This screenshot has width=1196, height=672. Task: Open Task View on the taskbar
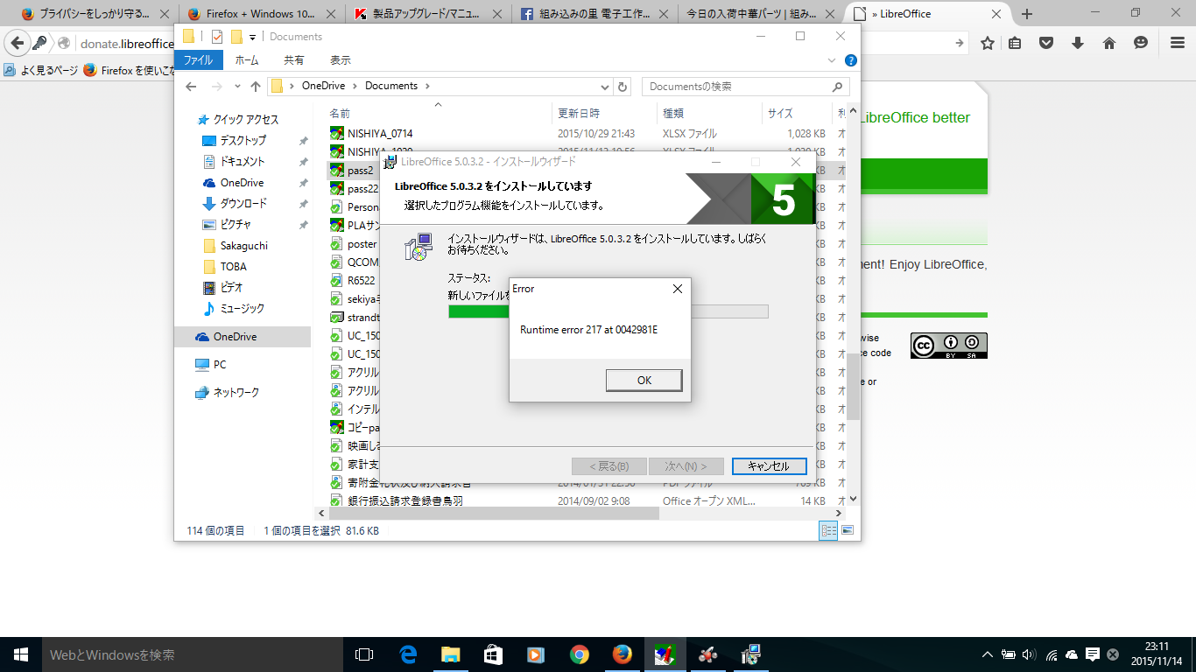[364, 654]
